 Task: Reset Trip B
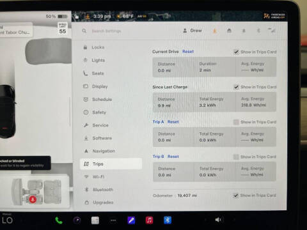(173, 157)
